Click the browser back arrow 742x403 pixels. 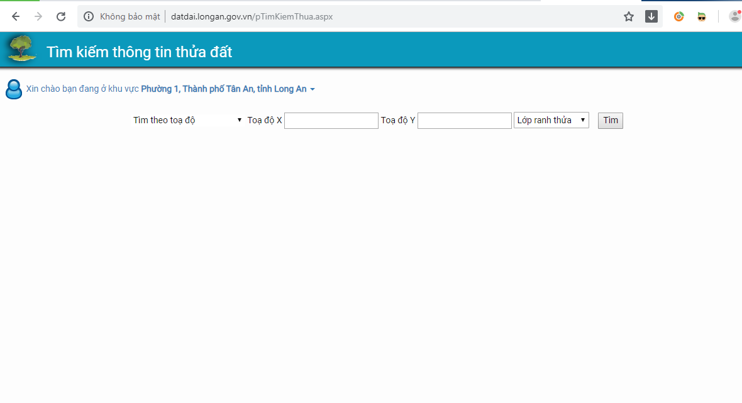click(x=16, y=17)
